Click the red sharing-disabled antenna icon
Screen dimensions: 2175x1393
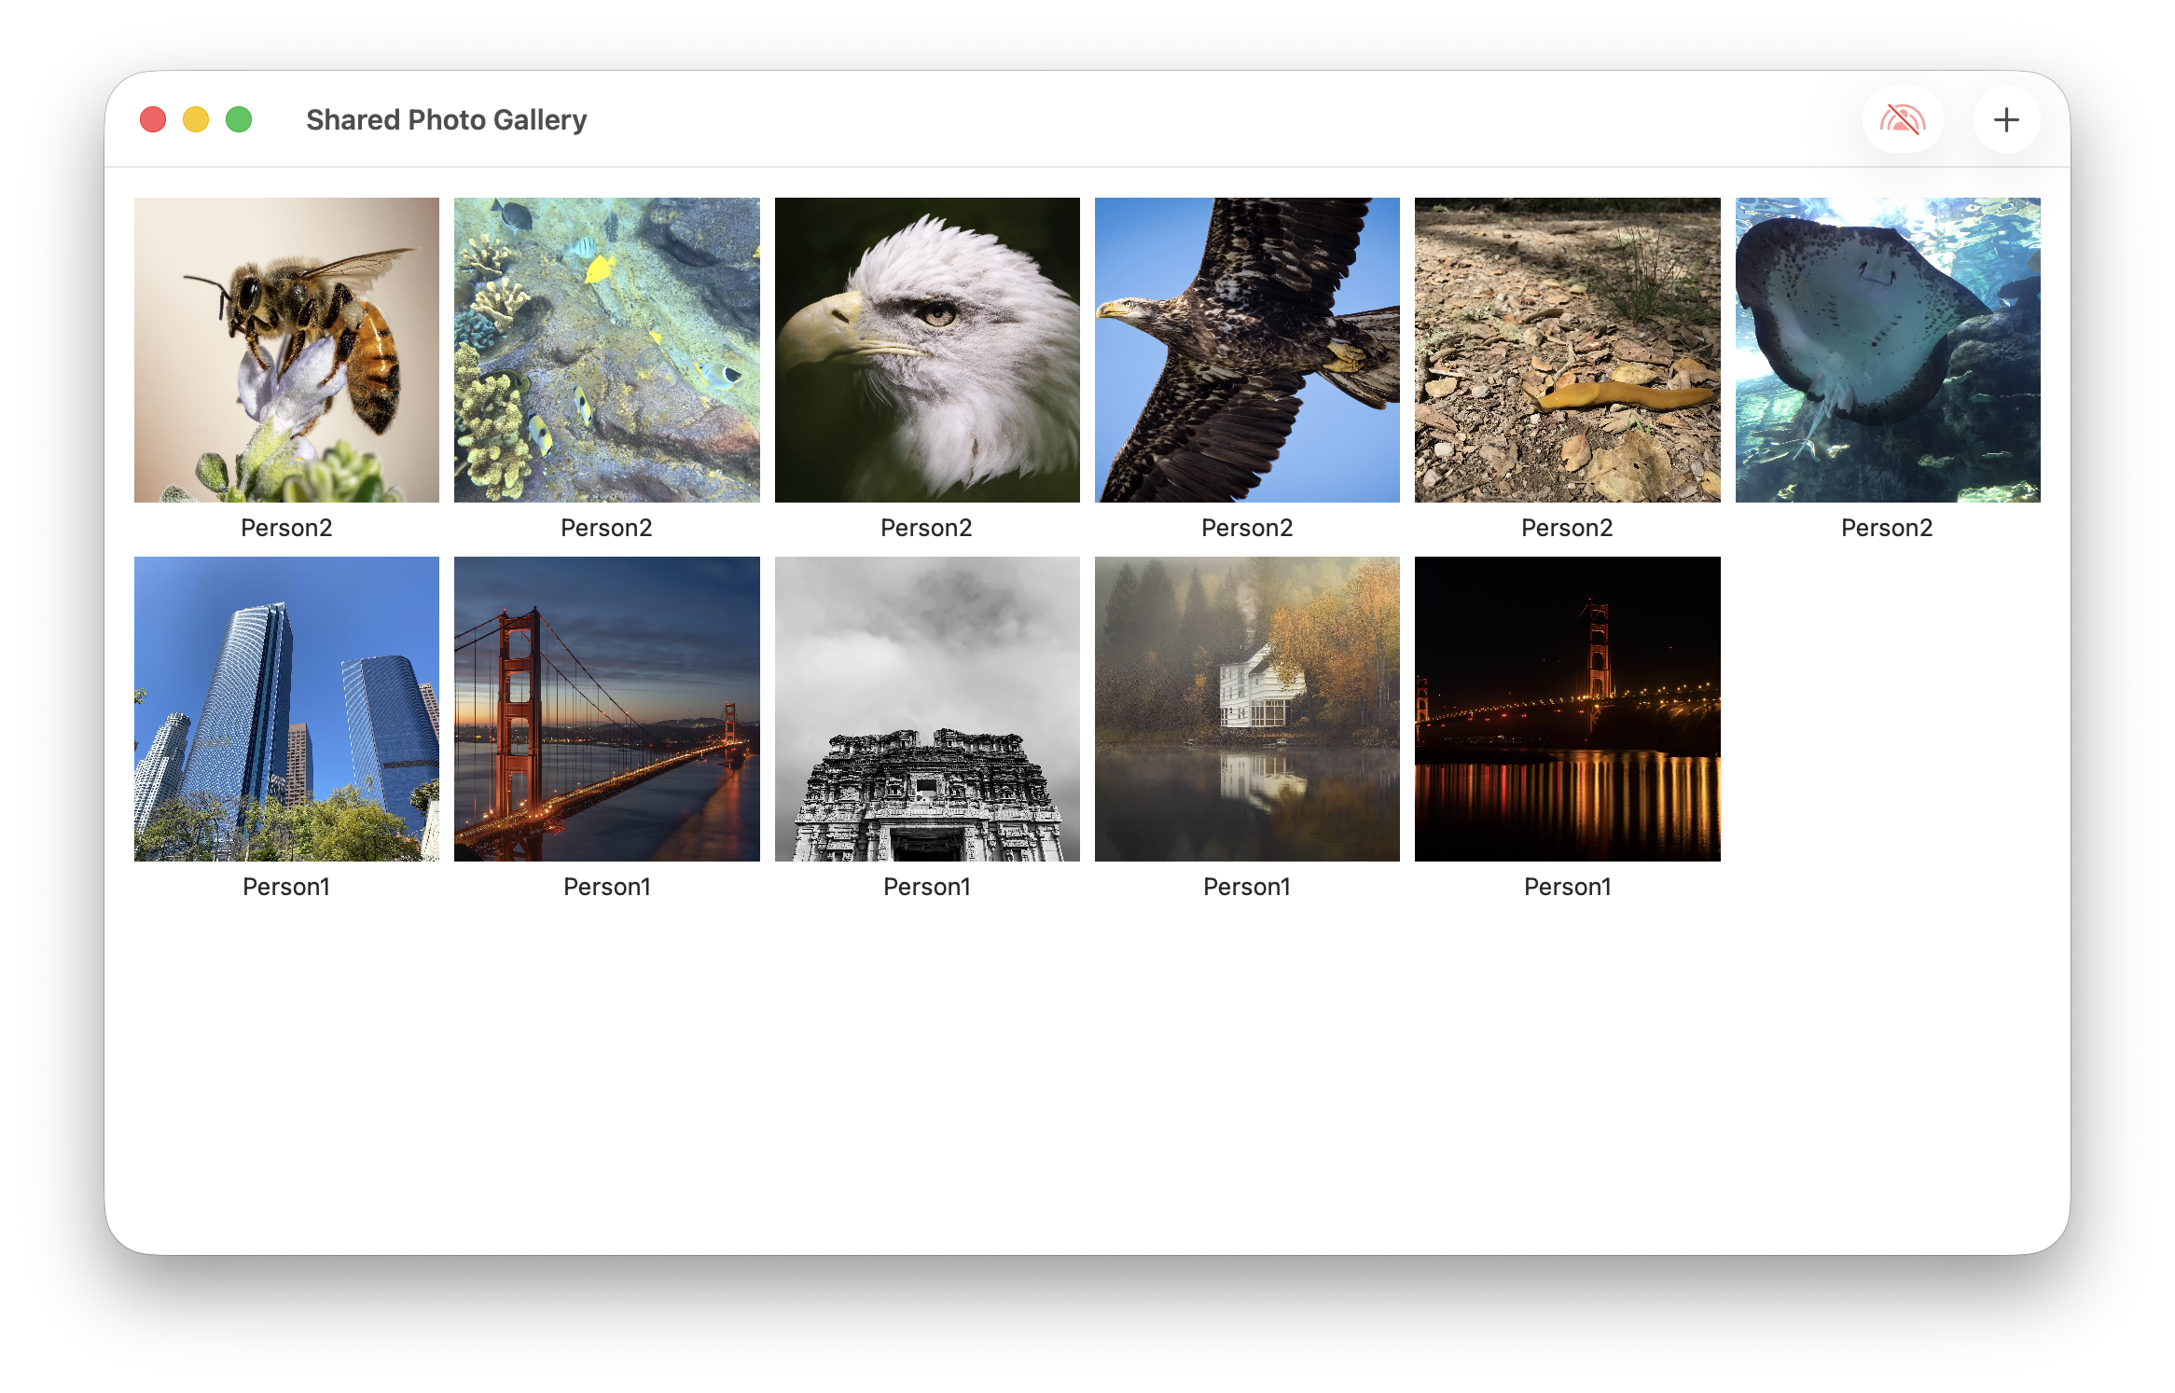point(1903,119)
